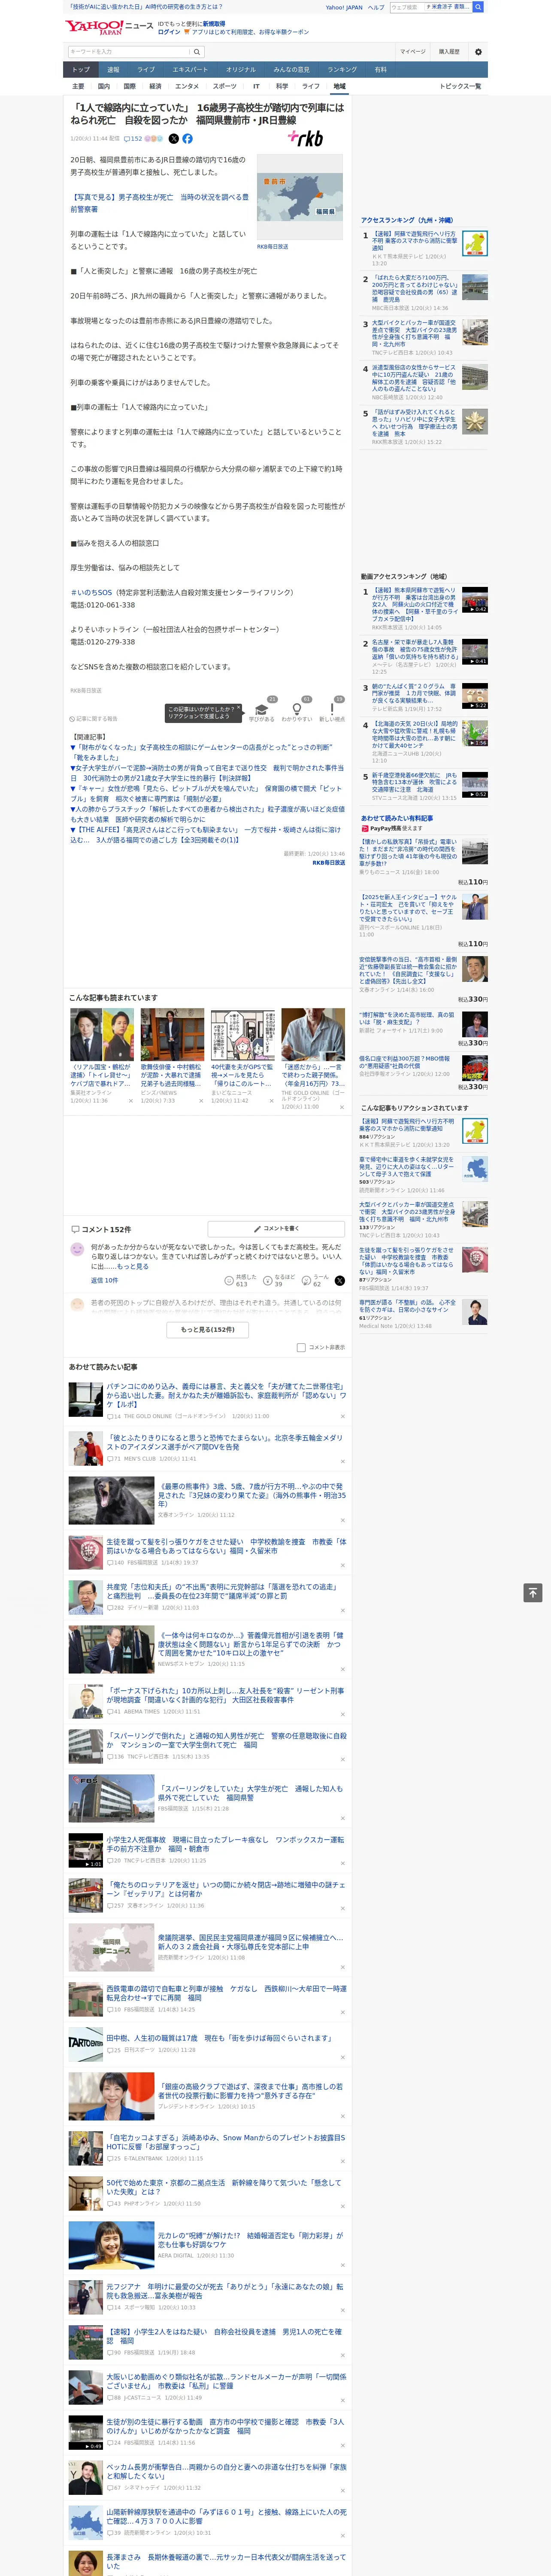
Task: Open the #いのちSOS link
Action: [90, 592]
